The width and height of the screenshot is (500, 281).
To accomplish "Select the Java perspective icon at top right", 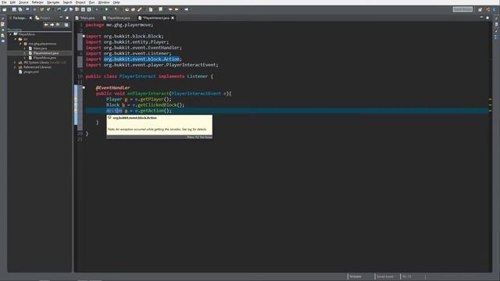I will click(x=495, y=9).
